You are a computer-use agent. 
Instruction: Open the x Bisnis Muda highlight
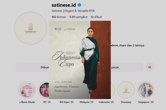[27, 90]
